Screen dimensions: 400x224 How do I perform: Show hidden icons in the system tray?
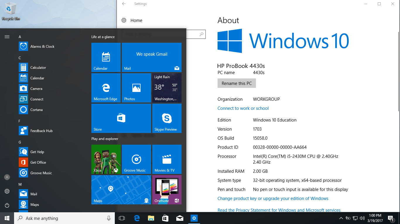(x=341, y=218)
